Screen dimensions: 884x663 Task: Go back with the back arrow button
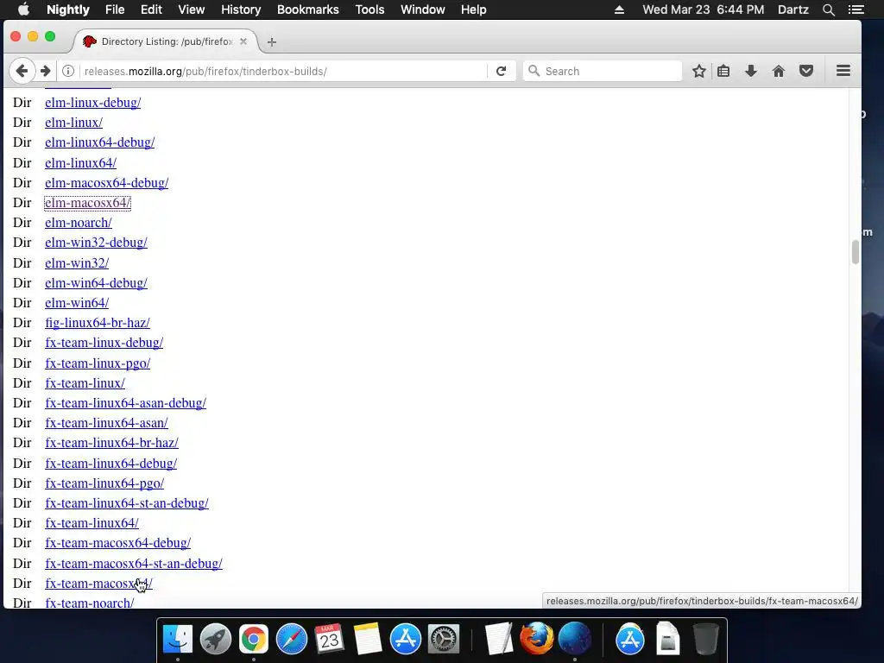pyautogui.click(x=22, y=71)
